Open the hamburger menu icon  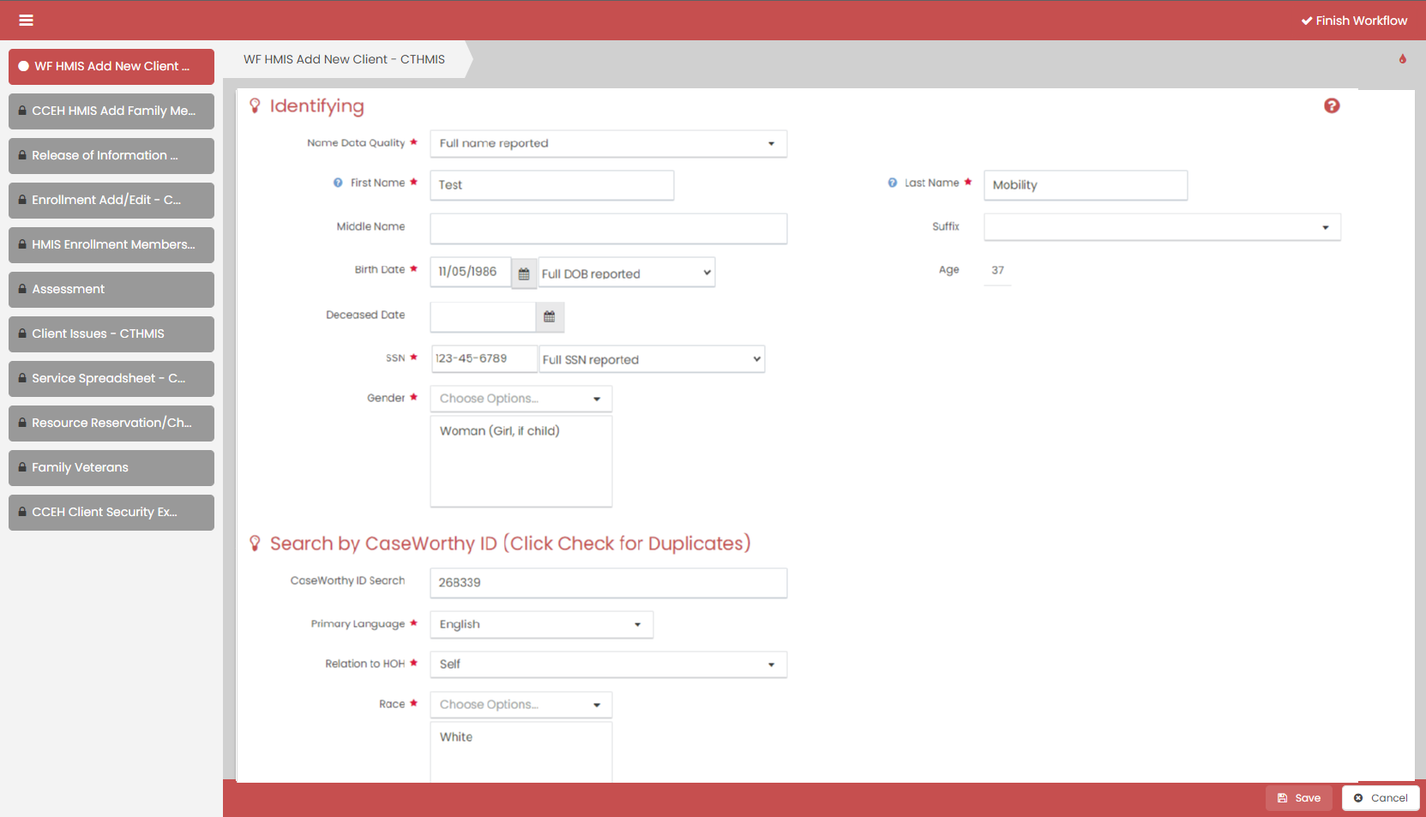pos(26,21)
